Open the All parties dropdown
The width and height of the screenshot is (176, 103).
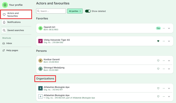point(75,11)
